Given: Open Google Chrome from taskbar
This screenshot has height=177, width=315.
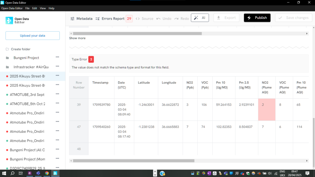Looking at the screenshot, I should click(47, 173).
